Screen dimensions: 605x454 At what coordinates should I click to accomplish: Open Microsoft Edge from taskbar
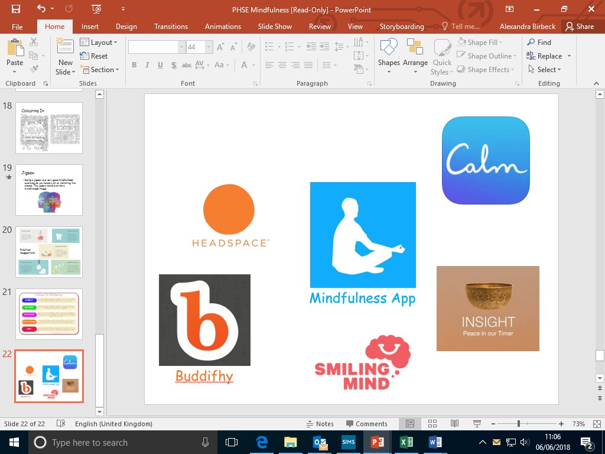[x=262, y=442]
